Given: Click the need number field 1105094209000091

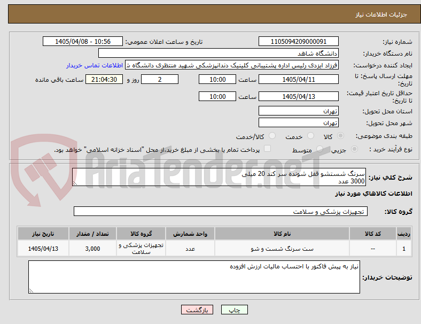Looking at the screenshot, I should coord(298,41).
